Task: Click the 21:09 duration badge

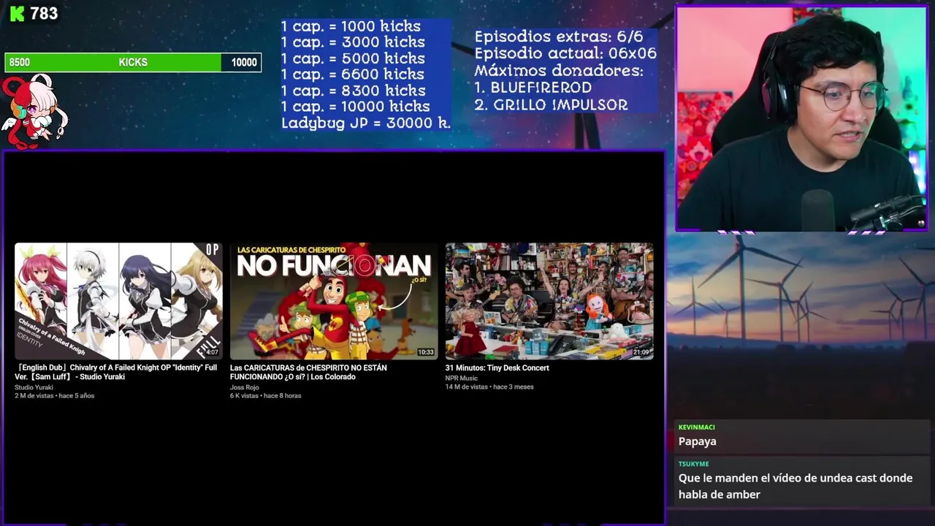Action: click(x=641, y=352)
